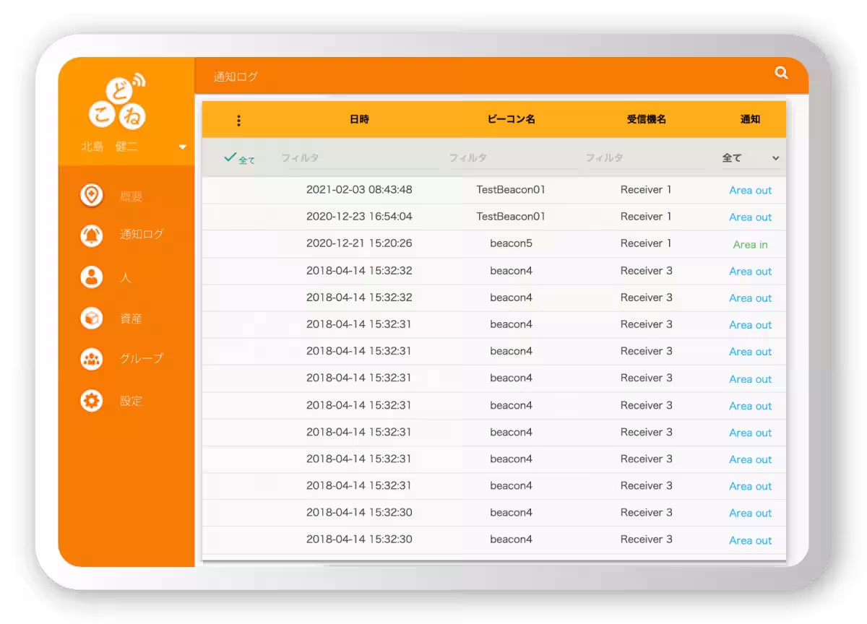
Task: Click the 日時 filter input field
Action: (x=359, y=158)
